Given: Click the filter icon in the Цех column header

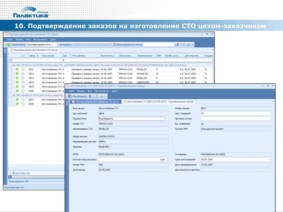Looking at the screenshot, I should [x=70, y=55].
